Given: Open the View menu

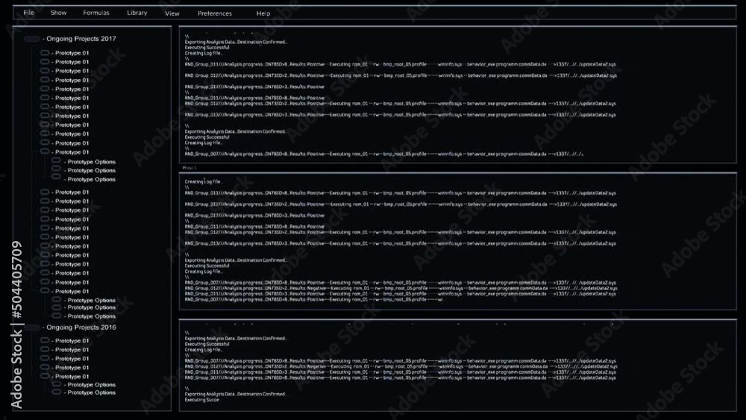Looking at the screenshot, I should click(x=172, y=13).
